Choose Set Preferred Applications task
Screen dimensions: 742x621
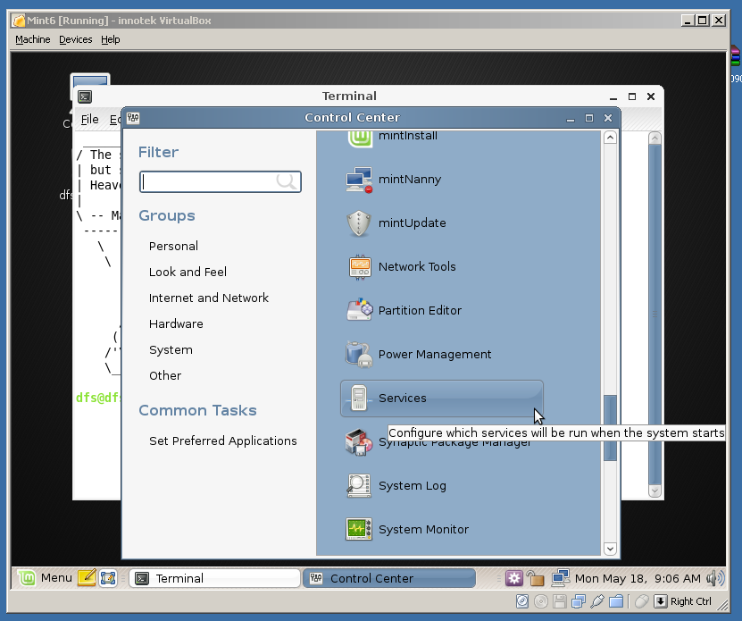[222, 441]
